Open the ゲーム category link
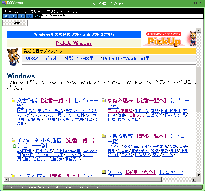The height and width of the screenshot is (191, 205). pyautogui.click(x=115, y=172)
